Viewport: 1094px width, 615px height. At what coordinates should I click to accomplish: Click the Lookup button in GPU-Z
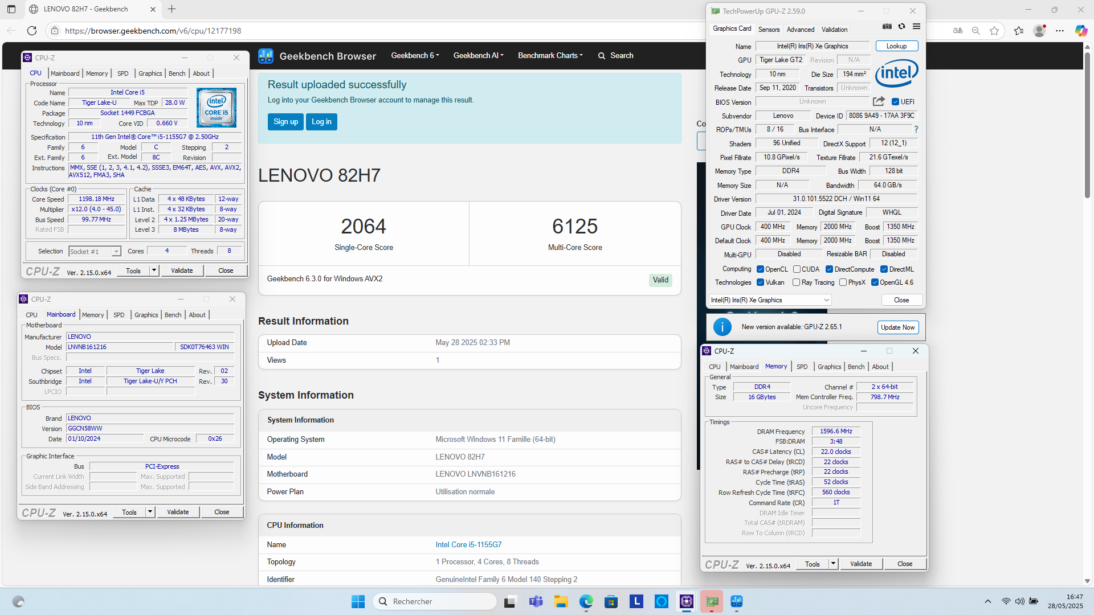pyautogui.click(x=896, y=46)
